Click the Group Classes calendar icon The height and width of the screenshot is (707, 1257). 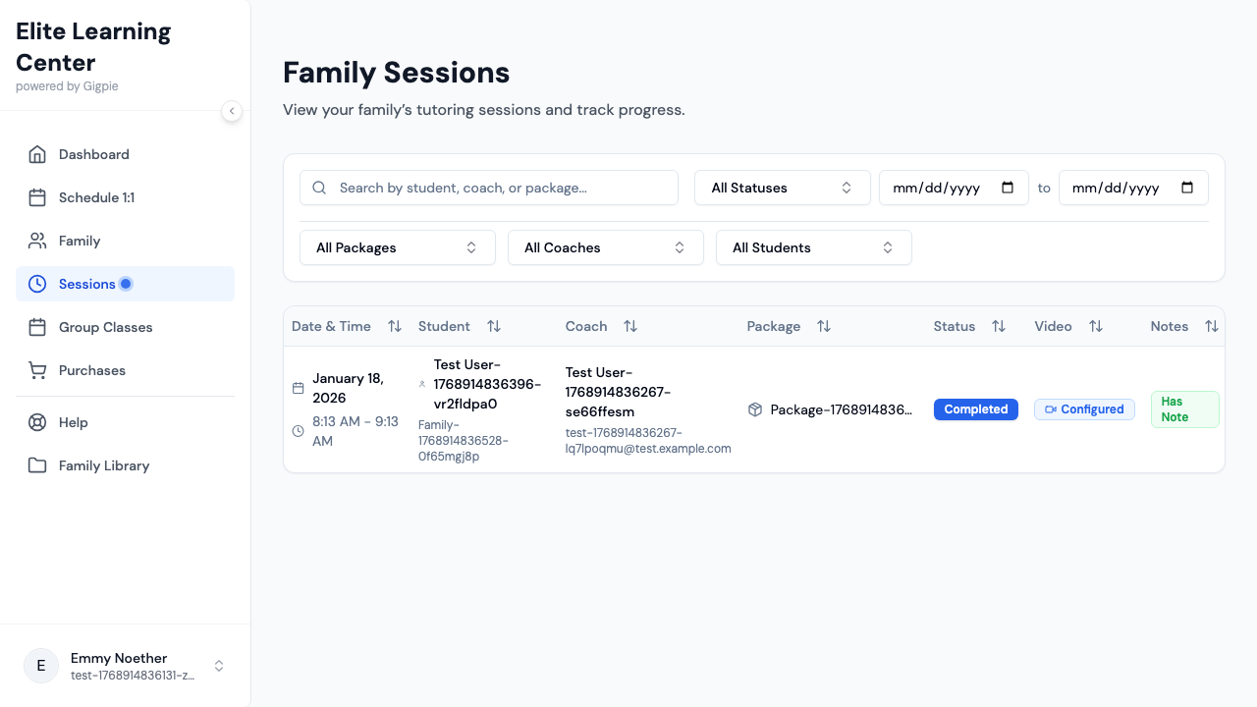(37, 327)
